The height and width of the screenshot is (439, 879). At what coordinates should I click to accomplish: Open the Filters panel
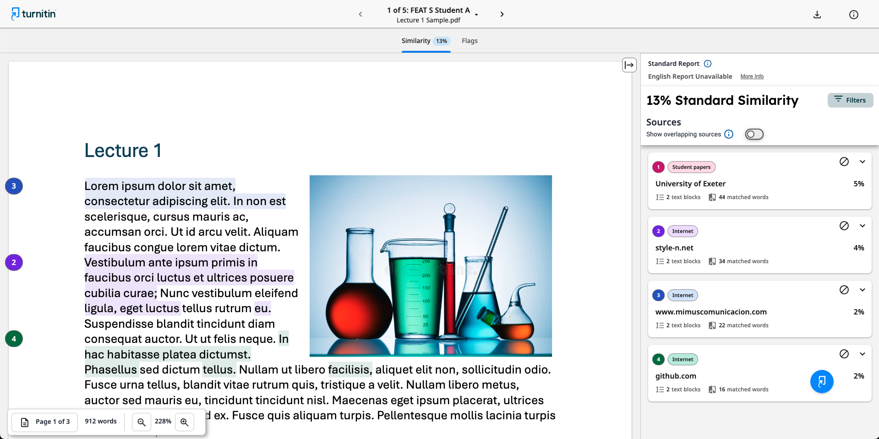pyautogui.click(x=850, y=100)
